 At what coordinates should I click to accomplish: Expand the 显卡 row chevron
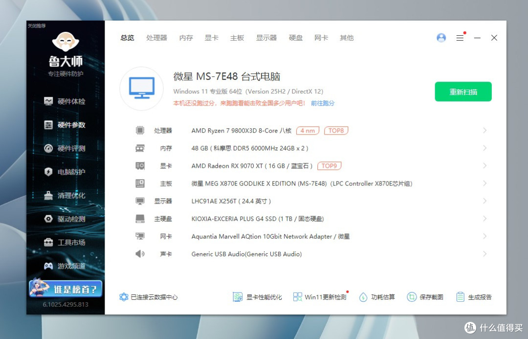pos(484,166)
